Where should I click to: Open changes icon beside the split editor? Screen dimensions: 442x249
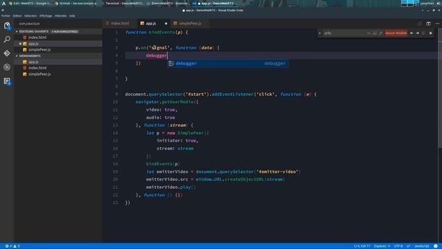tap(420, 24)
